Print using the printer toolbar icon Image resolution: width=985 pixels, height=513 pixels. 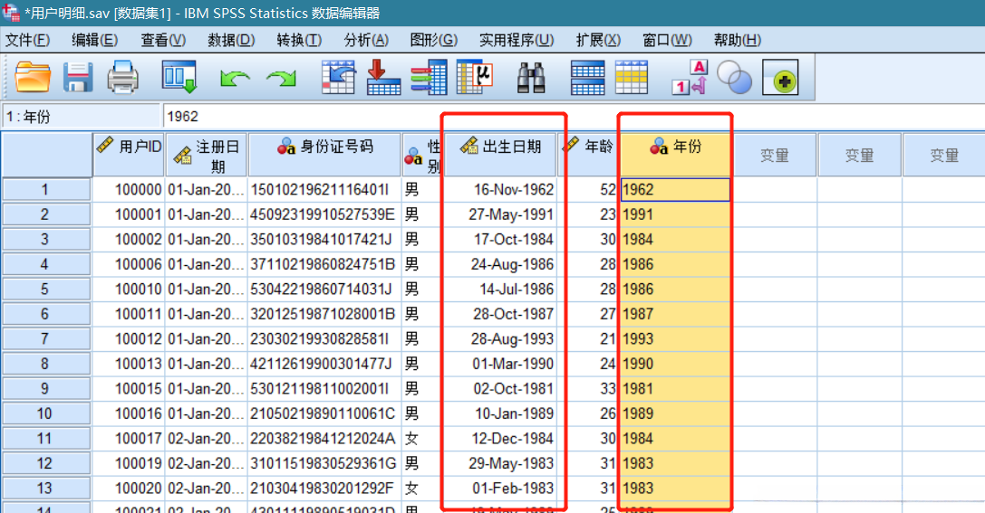click(122, 77)
